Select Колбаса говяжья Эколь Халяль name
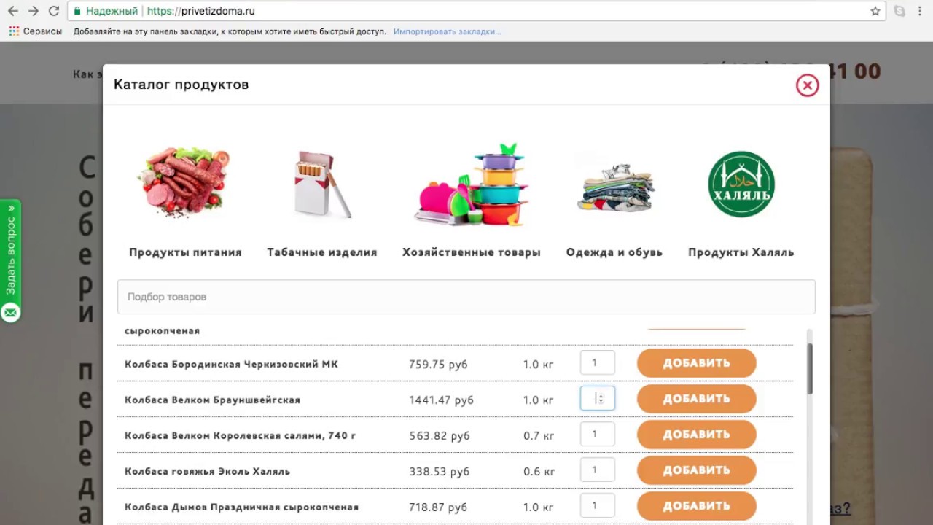 click(x=207, y=471)
